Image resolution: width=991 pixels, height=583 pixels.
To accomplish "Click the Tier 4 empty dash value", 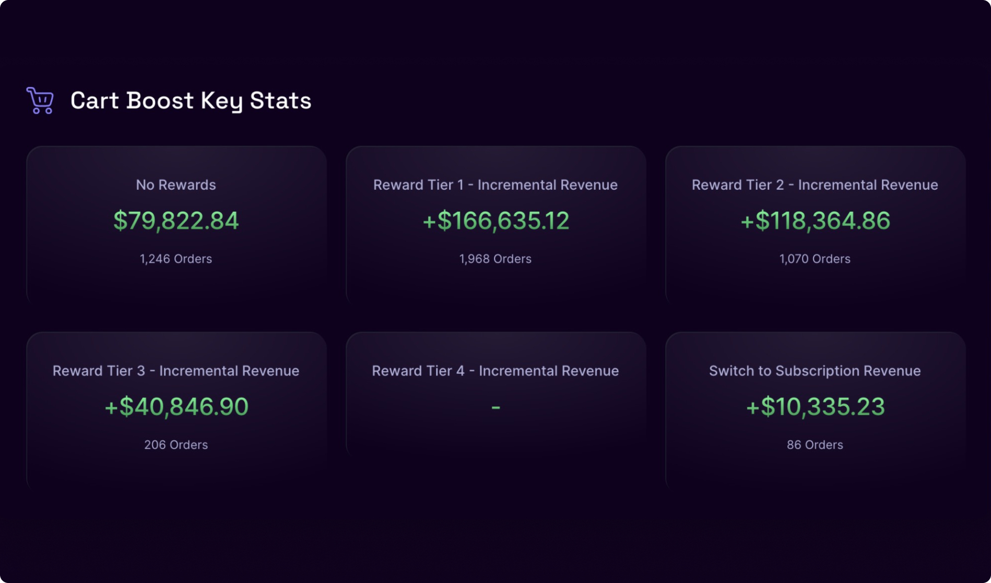I will (x=495, y=407).
